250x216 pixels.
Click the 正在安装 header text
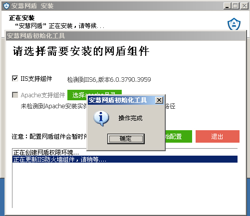click(21, 18)
